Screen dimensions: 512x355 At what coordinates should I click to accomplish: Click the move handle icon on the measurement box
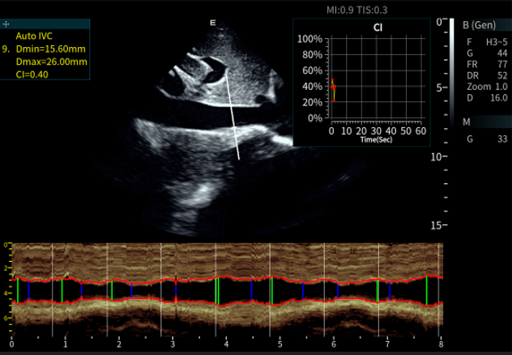point(6,26)
